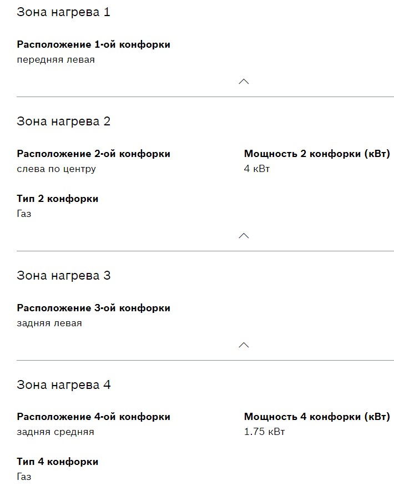The height and width of the screenshot is (491, 394).
Task: Collapse the Зона нагрева 3 section chevron
Action: pyautogui.click(x=243, y=345)
